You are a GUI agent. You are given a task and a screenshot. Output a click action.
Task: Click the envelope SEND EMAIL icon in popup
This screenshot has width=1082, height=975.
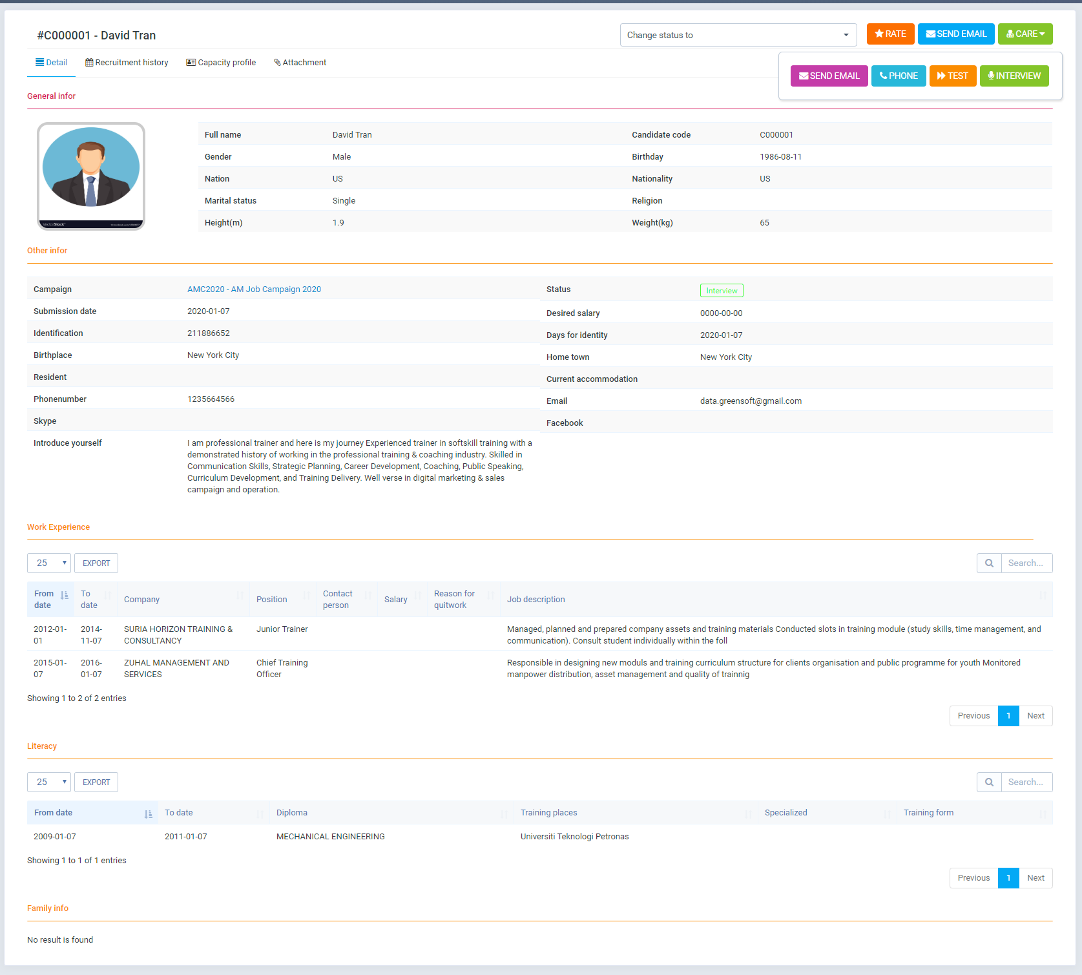click(803, 76)
